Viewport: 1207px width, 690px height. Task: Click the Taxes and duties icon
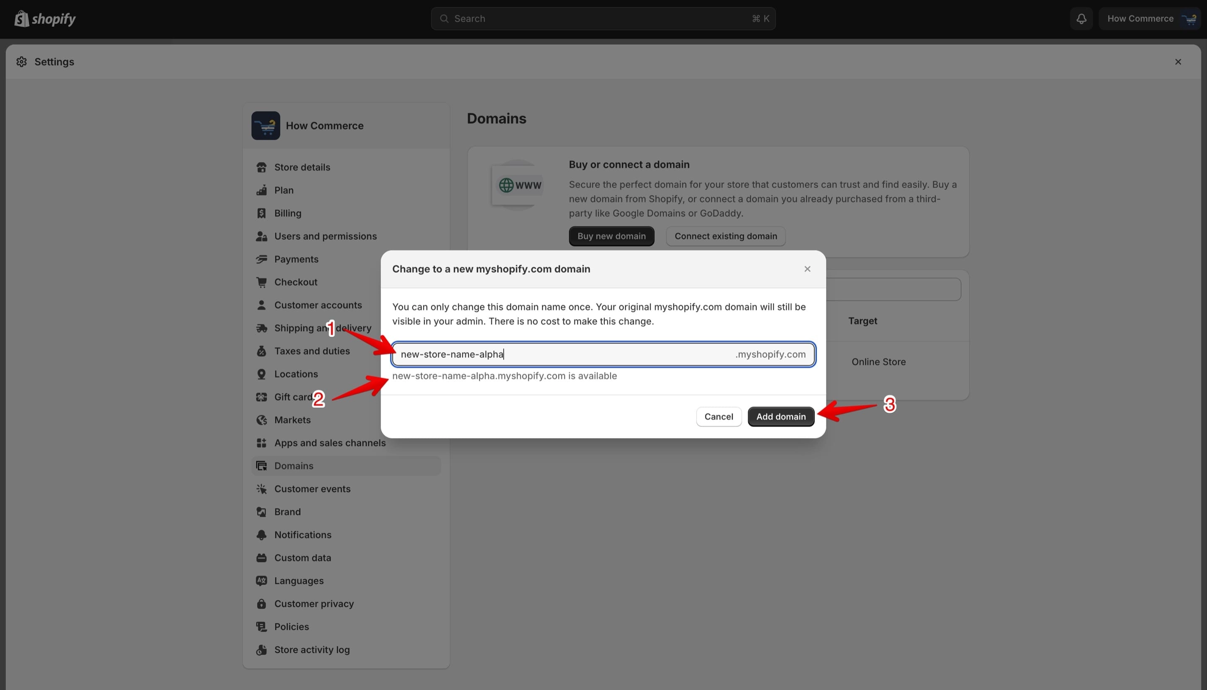click(261, 351)
